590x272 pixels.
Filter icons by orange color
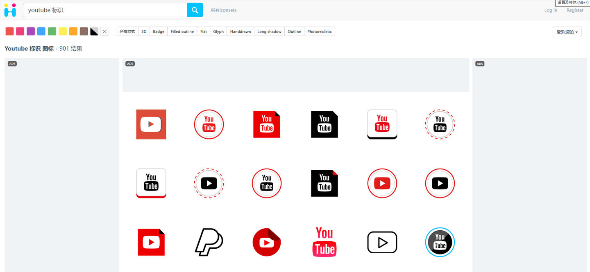coord(73,31)
